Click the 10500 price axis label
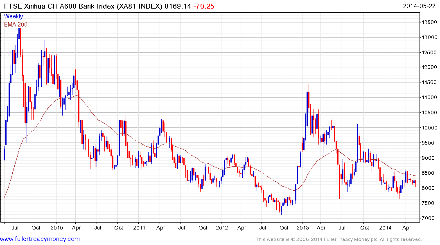 click(x=429, y=113)
